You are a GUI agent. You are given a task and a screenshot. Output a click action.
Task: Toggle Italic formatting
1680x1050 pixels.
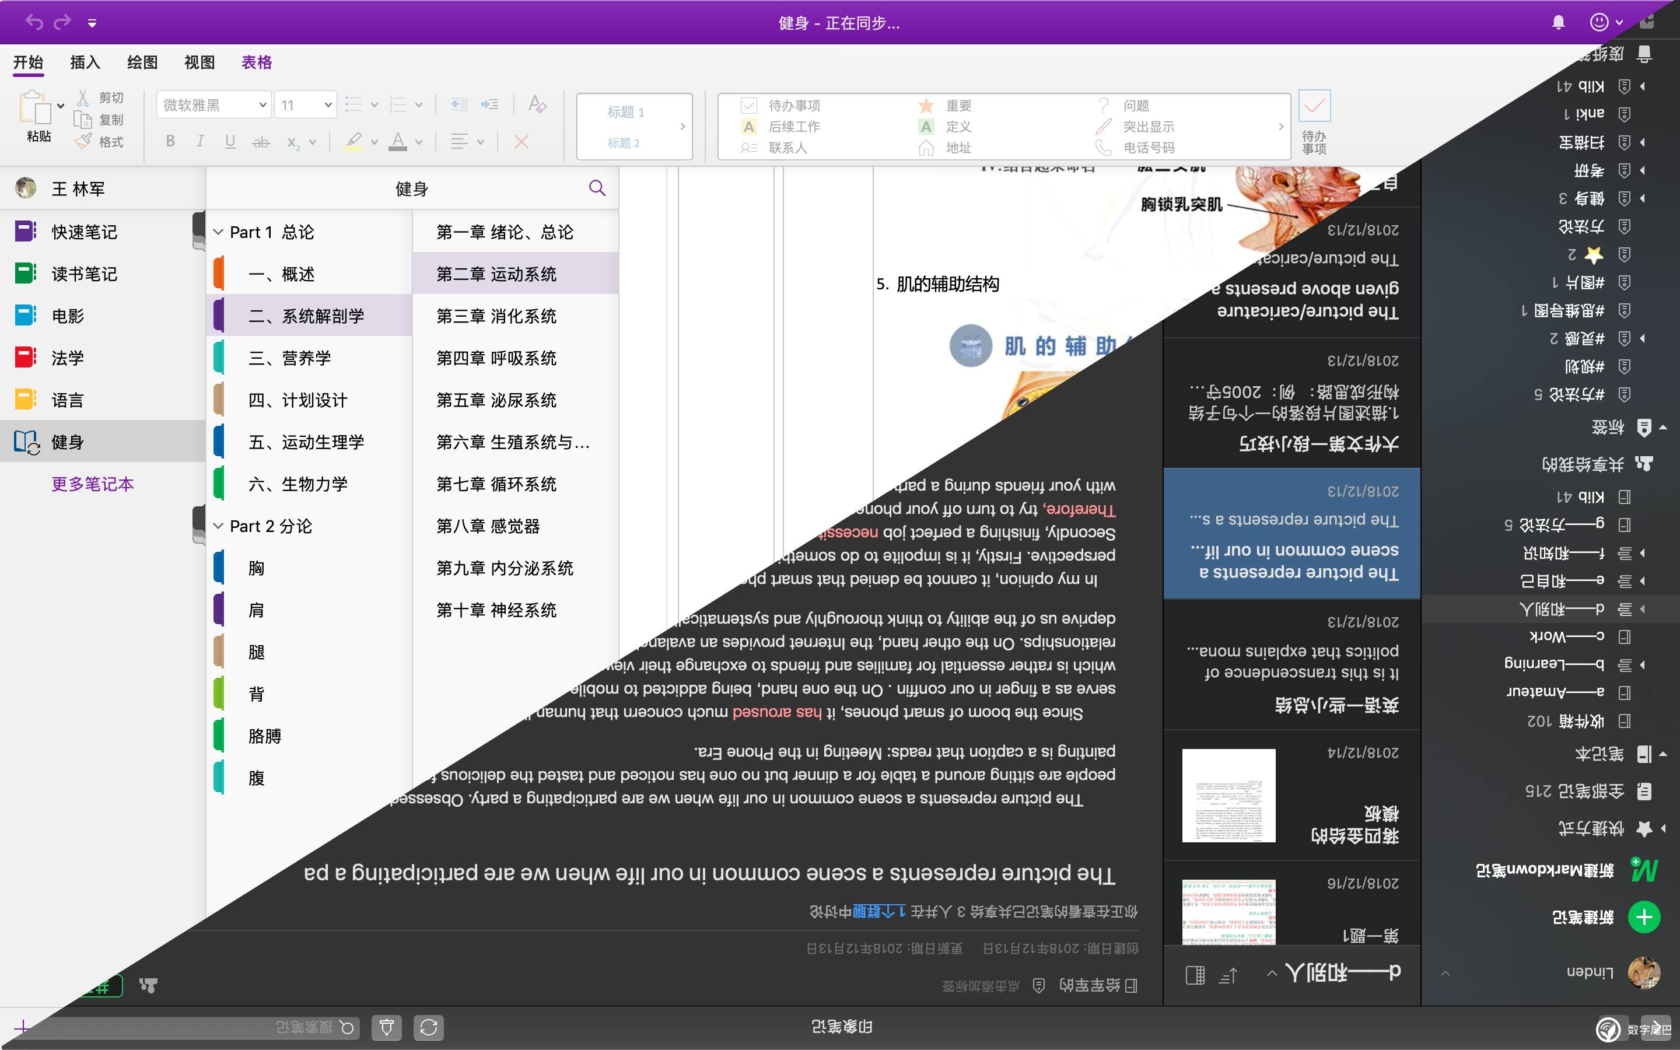point(200,142)
